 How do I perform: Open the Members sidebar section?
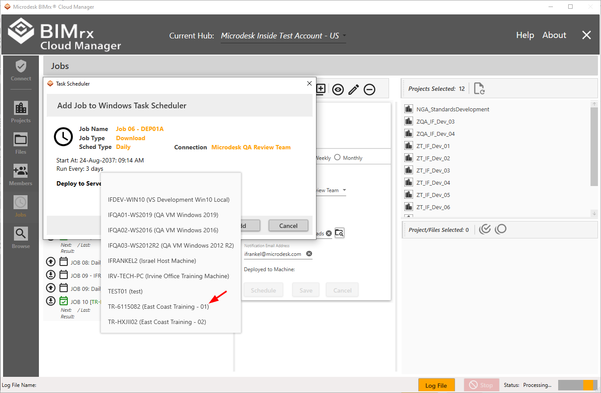(21, 175)
